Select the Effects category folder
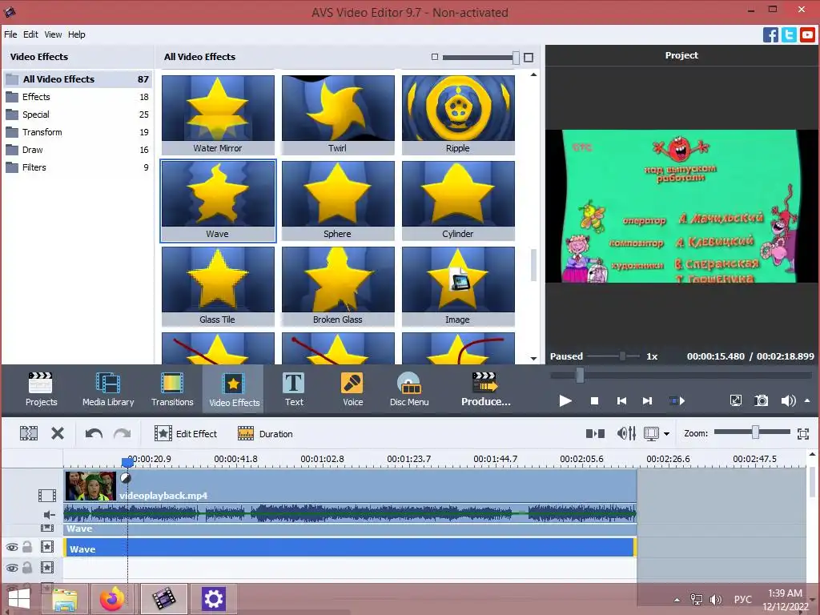 pyautogui.click(x=78, y=97)
